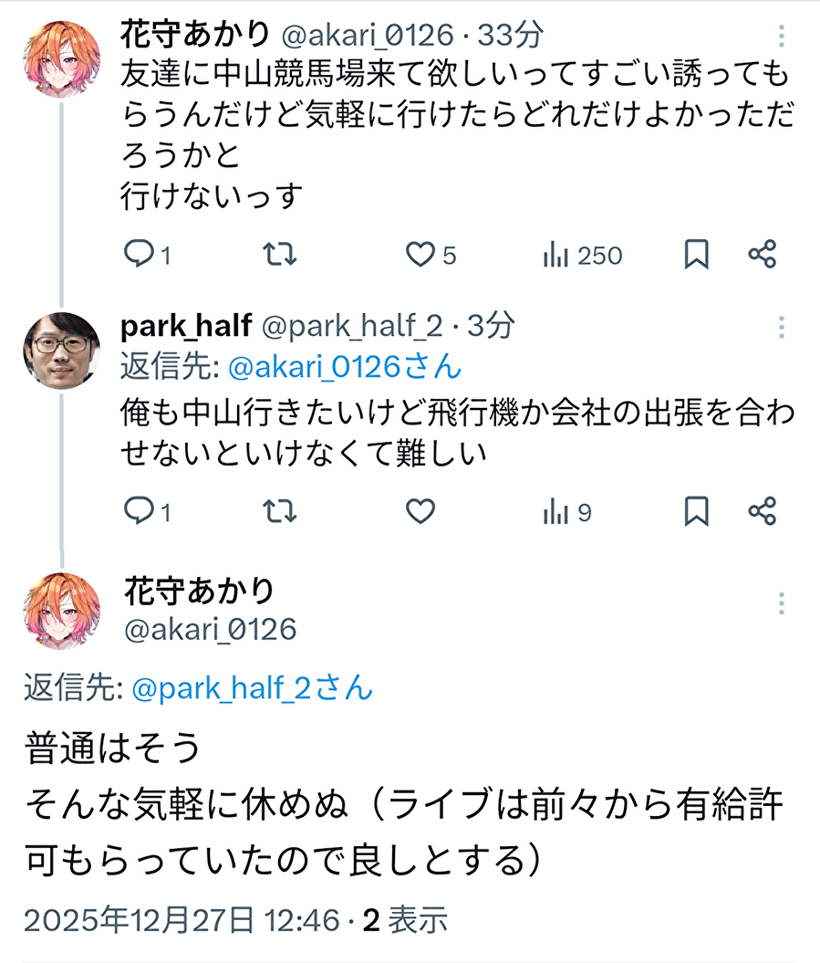
Task: Open park_half's profile picture
Action: coord(61,350)
